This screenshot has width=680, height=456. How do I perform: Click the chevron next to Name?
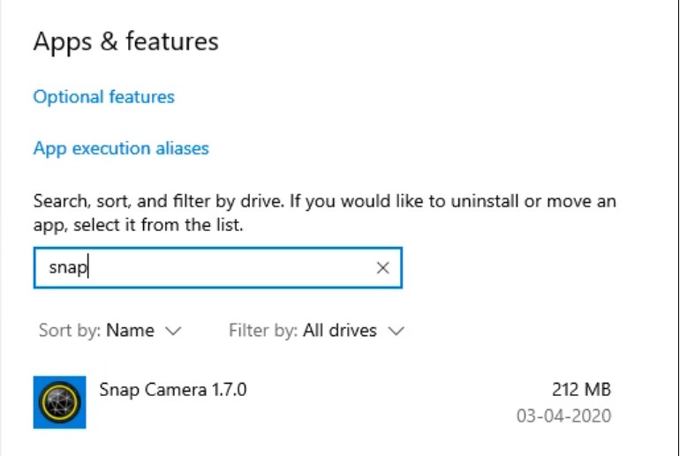click(x=173, y=332)
